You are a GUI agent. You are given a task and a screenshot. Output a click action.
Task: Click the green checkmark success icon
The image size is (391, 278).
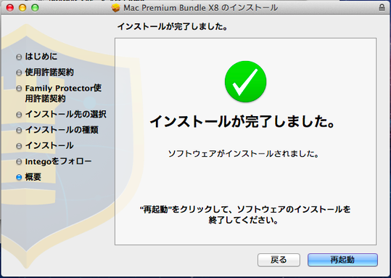(x=245, y=81)
